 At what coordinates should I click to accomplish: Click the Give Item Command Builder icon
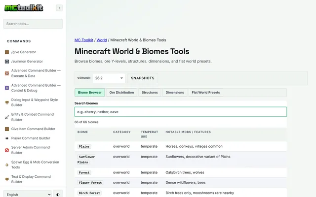[x=7, y=129]
